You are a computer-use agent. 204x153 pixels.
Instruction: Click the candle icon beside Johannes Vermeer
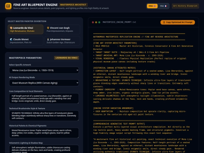48,39
